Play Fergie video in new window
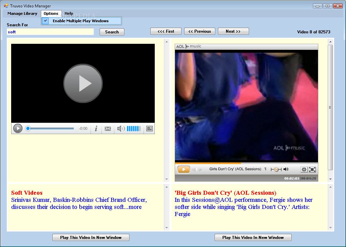The height and width of the screenshot is (247, 346). coord(253,237)
